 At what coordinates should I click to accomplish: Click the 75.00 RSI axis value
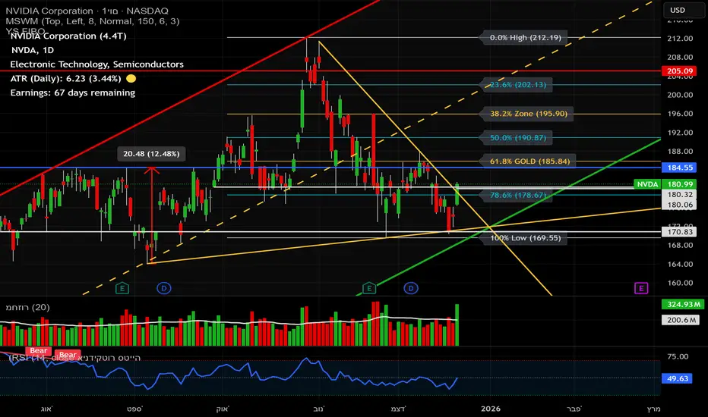tap(678, 356)
